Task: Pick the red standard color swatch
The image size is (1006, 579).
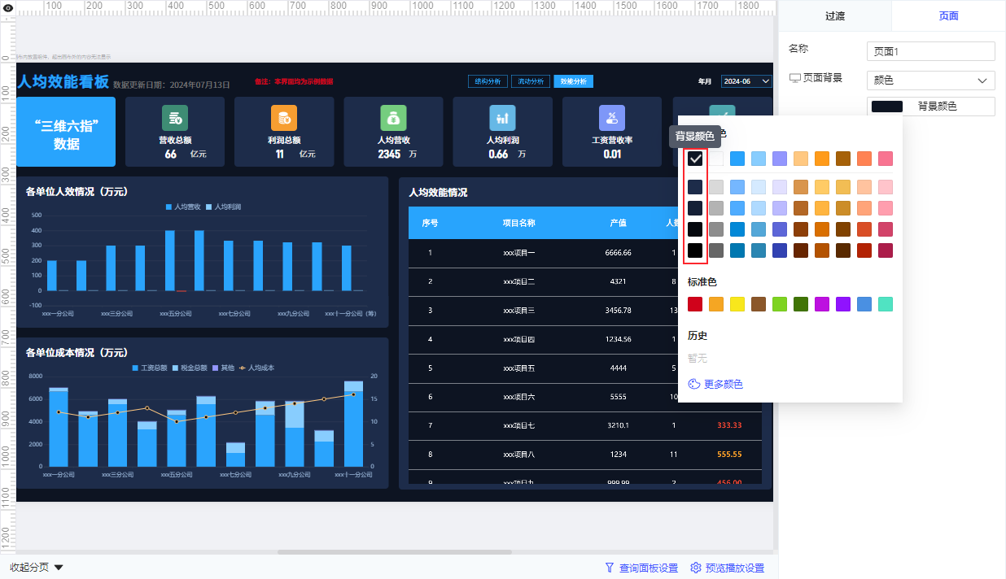Action: (695, 304)
